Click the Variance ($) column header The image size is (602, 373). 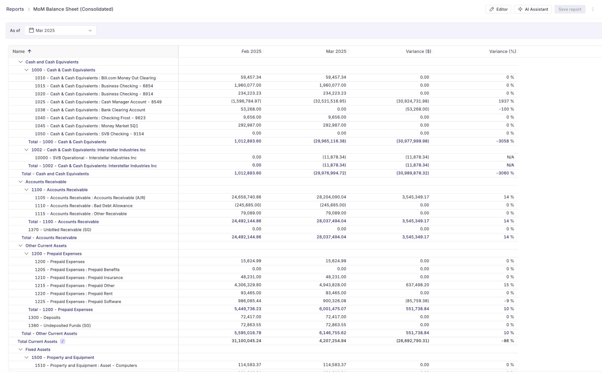click(x=418, y=51)
